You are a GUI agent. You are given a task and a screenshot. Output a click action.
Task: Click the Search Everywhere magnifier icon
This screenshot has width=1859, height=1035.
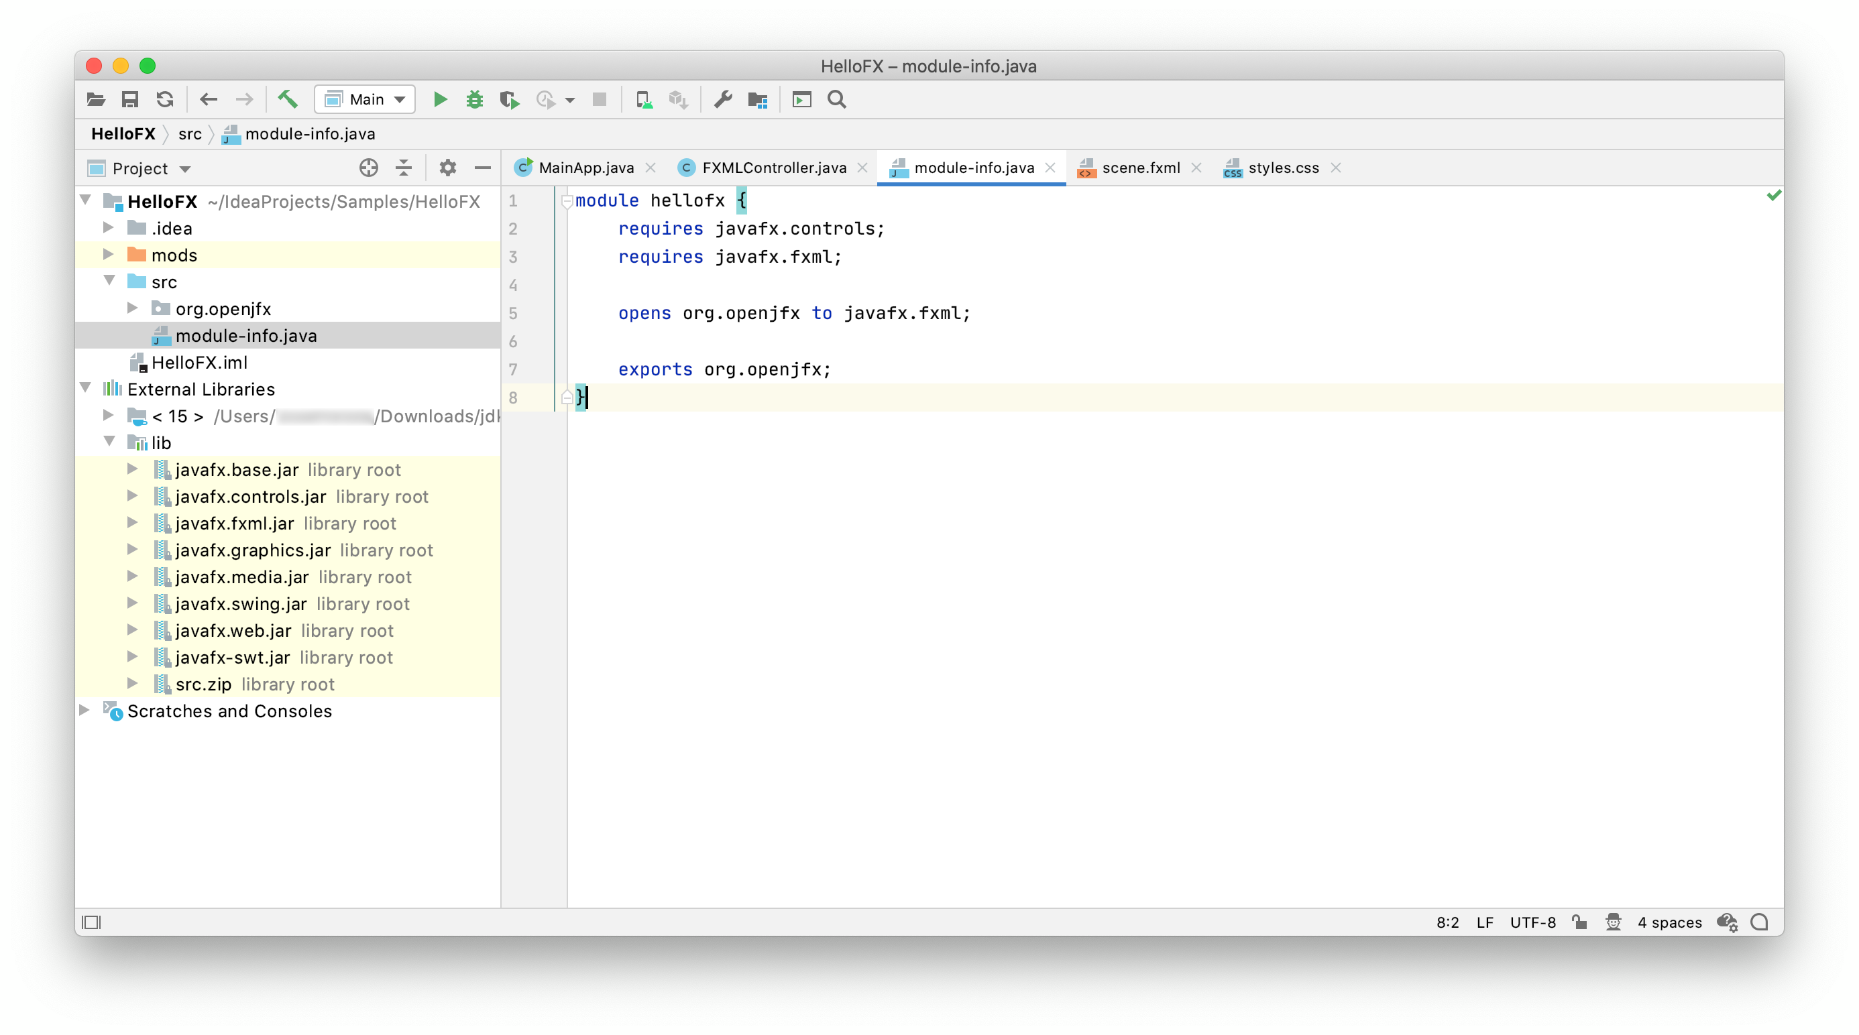pyautogui.click(x=836, y=99)
